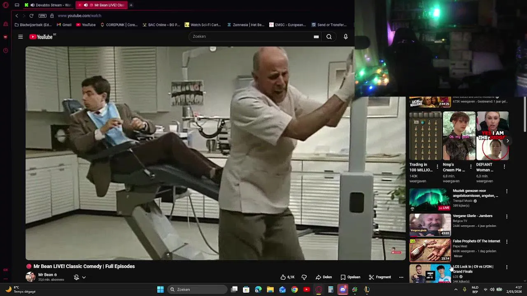The height and width of the screenshot is (296, 527).
Task: Dislike the Mr Bean video
Action: coord(304,277)
